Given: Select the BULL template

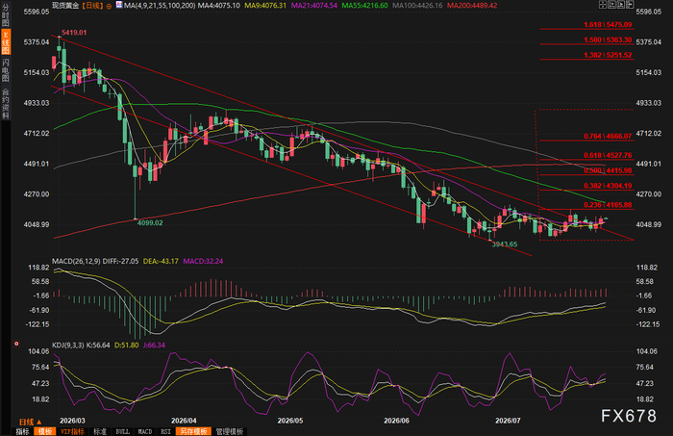Looking at the screenshot, I should coord(123,431).
